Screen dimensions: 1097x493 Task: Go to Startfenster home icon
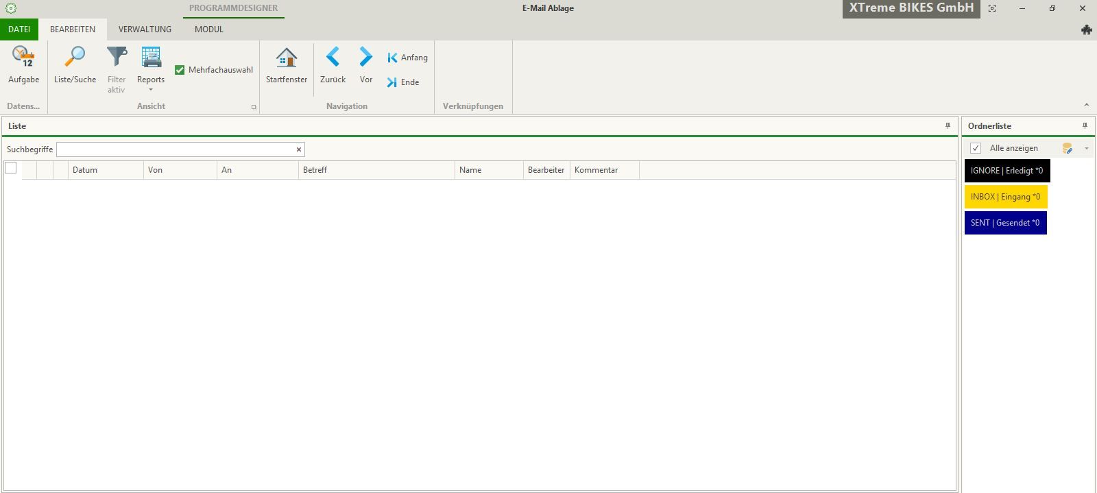(286, 58)
